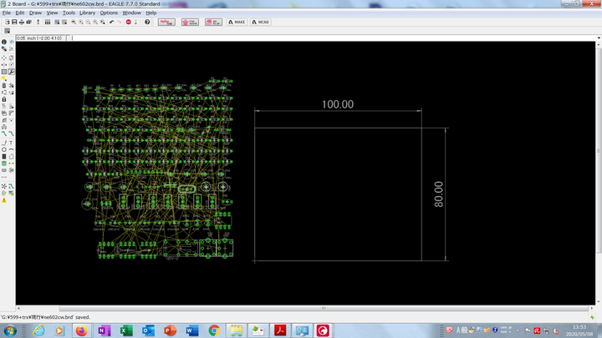Open Help via the question mark icon
Screen dimensions: 602x338
[148, 22]
